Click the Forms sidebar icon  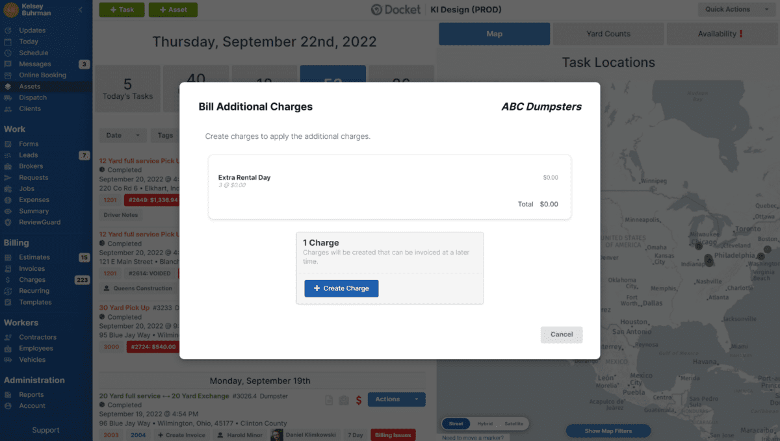(8, 144)
